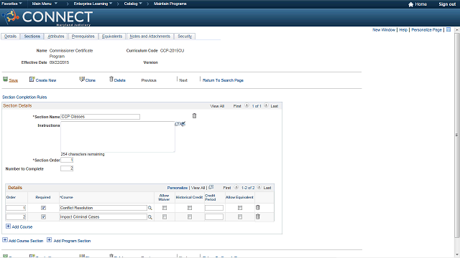Open the Main Menu dropdown
This screenshot has height=258, width=460.
45,4
